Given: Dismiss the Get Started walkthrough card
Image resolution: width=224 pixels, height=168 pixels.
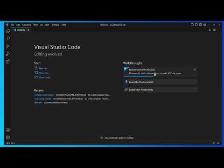Looking at the screenshot, I should pyautogui.click(x=195, y=70).
